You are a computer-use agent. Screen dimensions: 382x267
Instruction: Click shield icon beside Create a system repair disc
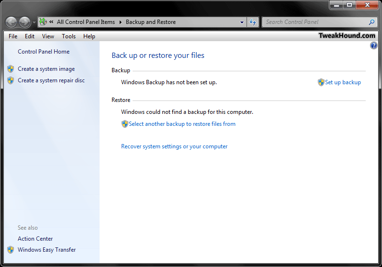(11, 80)
